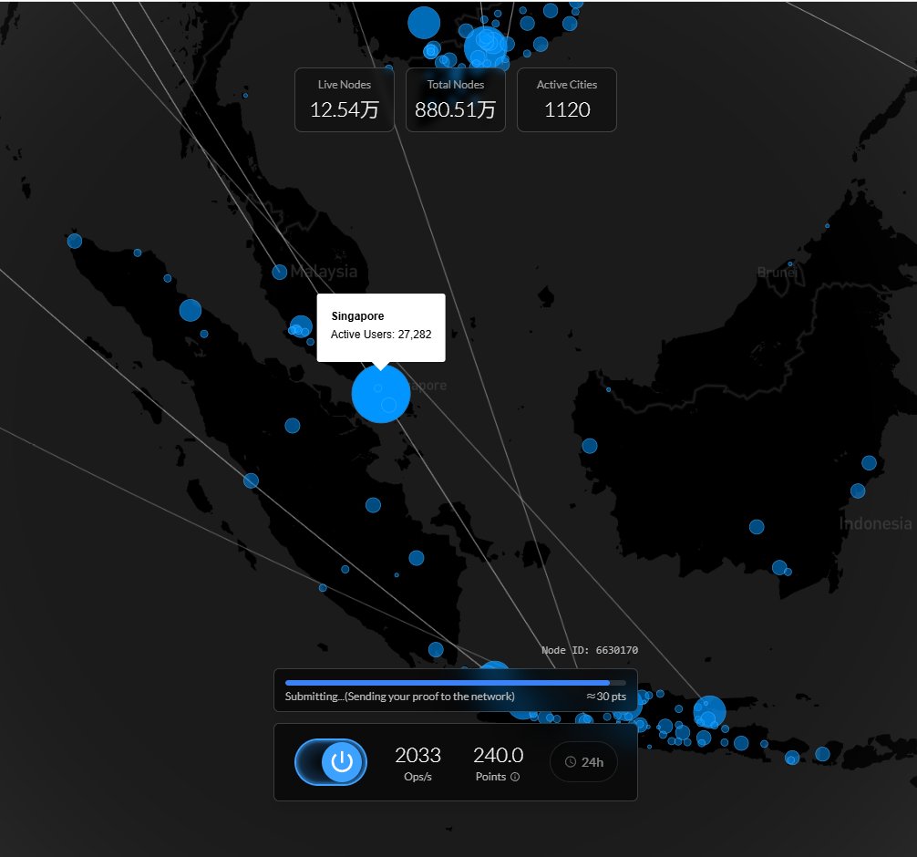Click the clock icon beside 24h
The height and width of the screenshot is (857, 917).
pos(571,761)
